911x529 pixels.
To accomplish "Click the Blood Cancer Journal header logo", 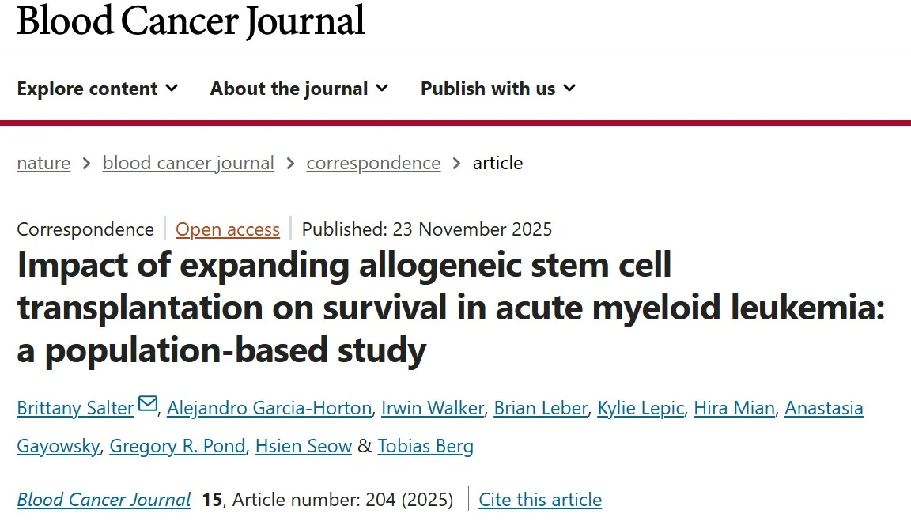I will [x=191, y=21].
